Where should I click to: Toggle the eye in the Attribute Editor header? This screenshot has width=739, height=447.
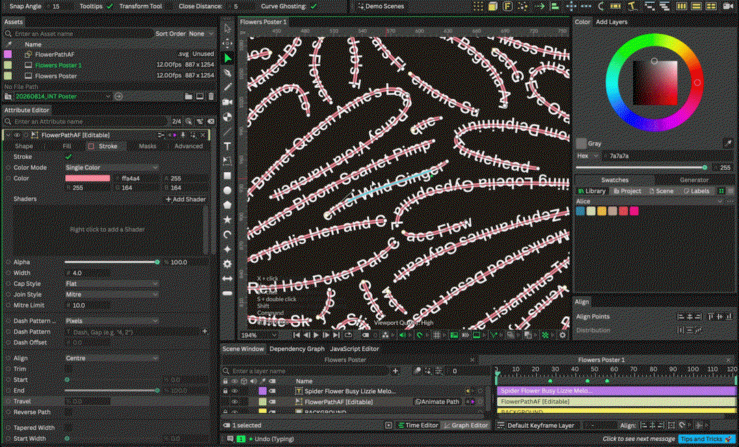[17, 135]
